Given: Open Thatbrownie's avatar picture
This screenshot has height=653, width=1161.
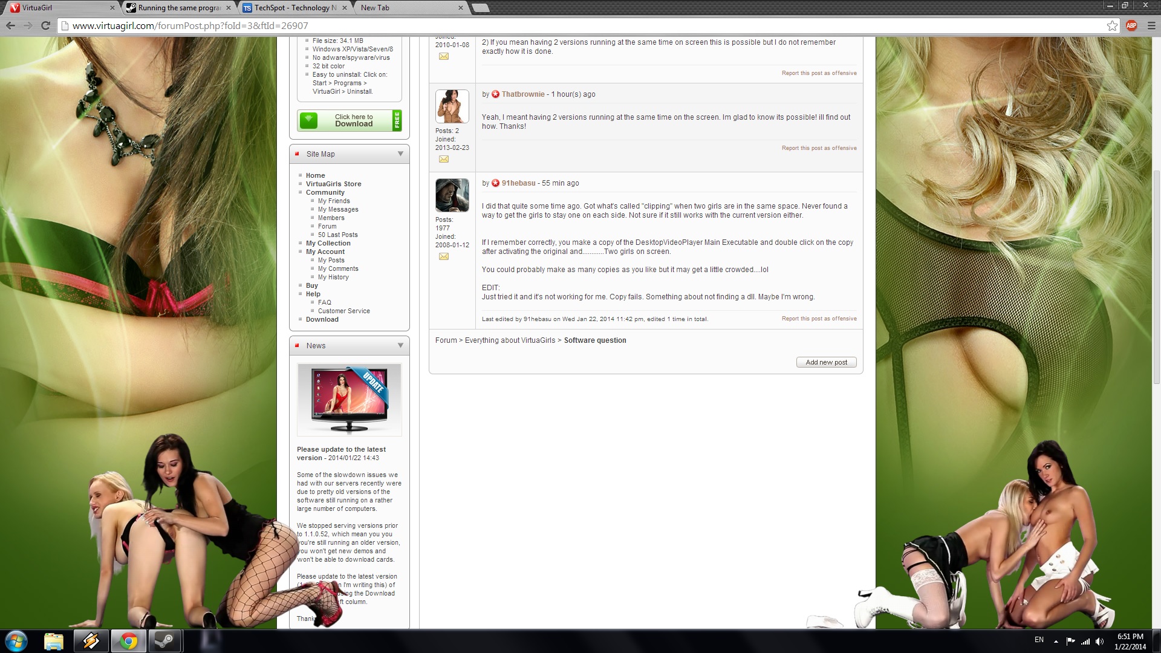Looking at the screenshot, I should pyautogui.click(x=452, y=106).
